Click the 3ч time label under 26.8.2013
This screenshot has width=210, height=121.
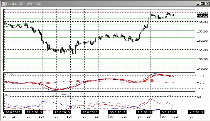(4, 117)
